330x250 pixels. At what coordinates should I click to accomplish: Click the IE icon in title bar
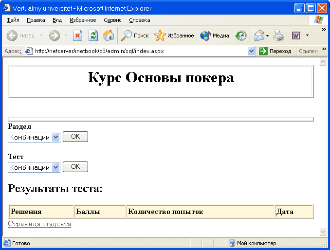pyautogui.click(x=7, y=8)
